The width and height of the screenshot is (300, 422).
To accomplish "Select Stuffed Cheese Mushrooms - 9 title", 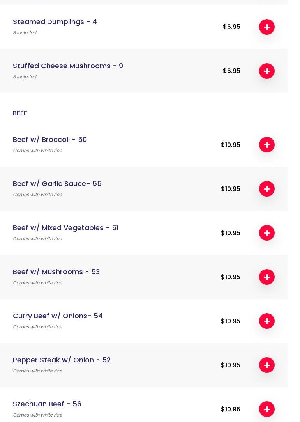I will click(x=68, y=66).
